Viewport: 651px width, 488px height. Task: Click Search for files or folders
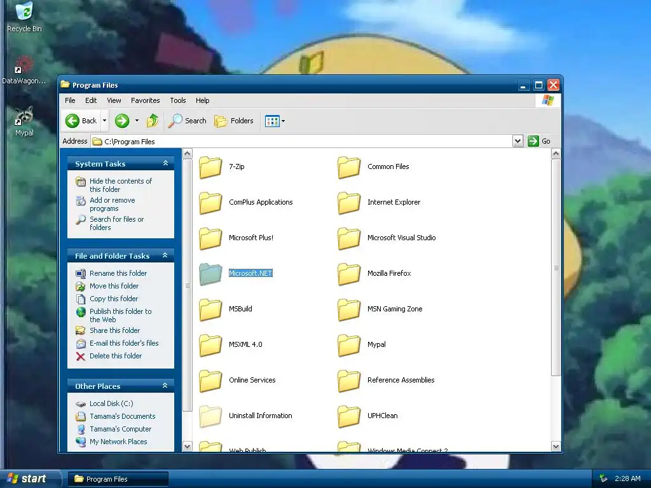[x=117, y=223]
